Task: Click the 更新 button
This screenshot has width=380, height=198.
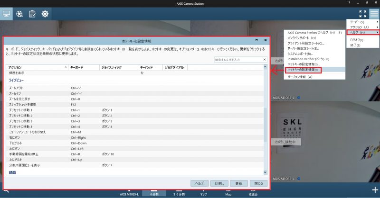Action: (x=239, y=183)
